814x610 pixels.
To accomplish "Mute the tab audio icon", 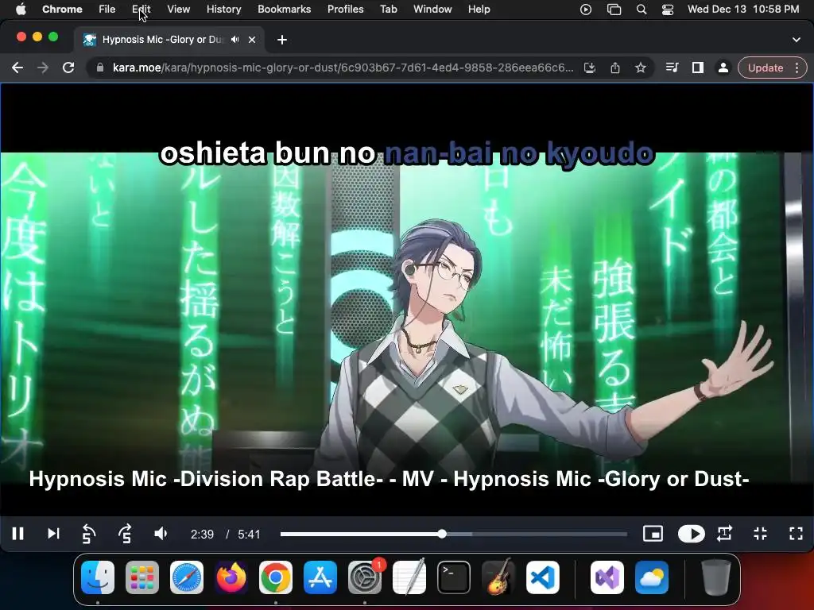I will pos(235,40).
